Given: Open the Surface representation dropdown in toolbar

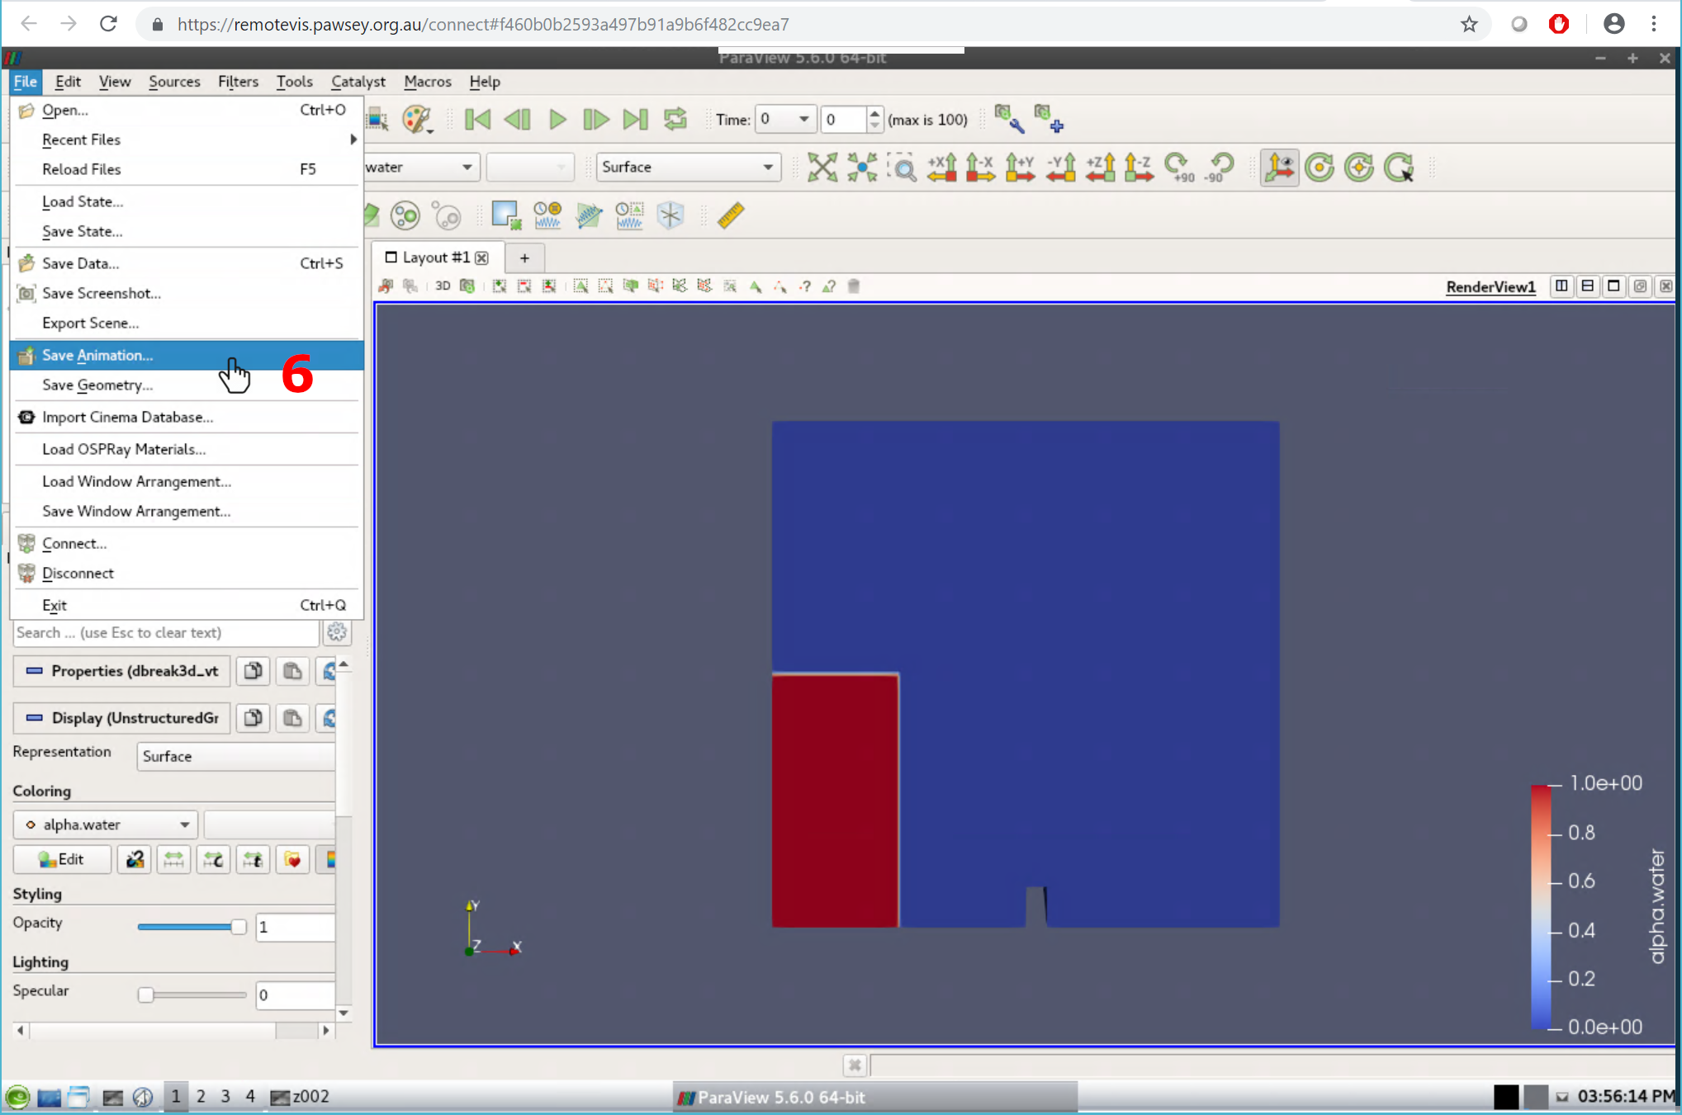Looking at the screenshot, I should tap(689, 167).
